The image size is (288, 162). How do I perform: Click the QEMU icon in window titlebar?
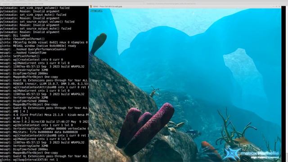point(91,6)
